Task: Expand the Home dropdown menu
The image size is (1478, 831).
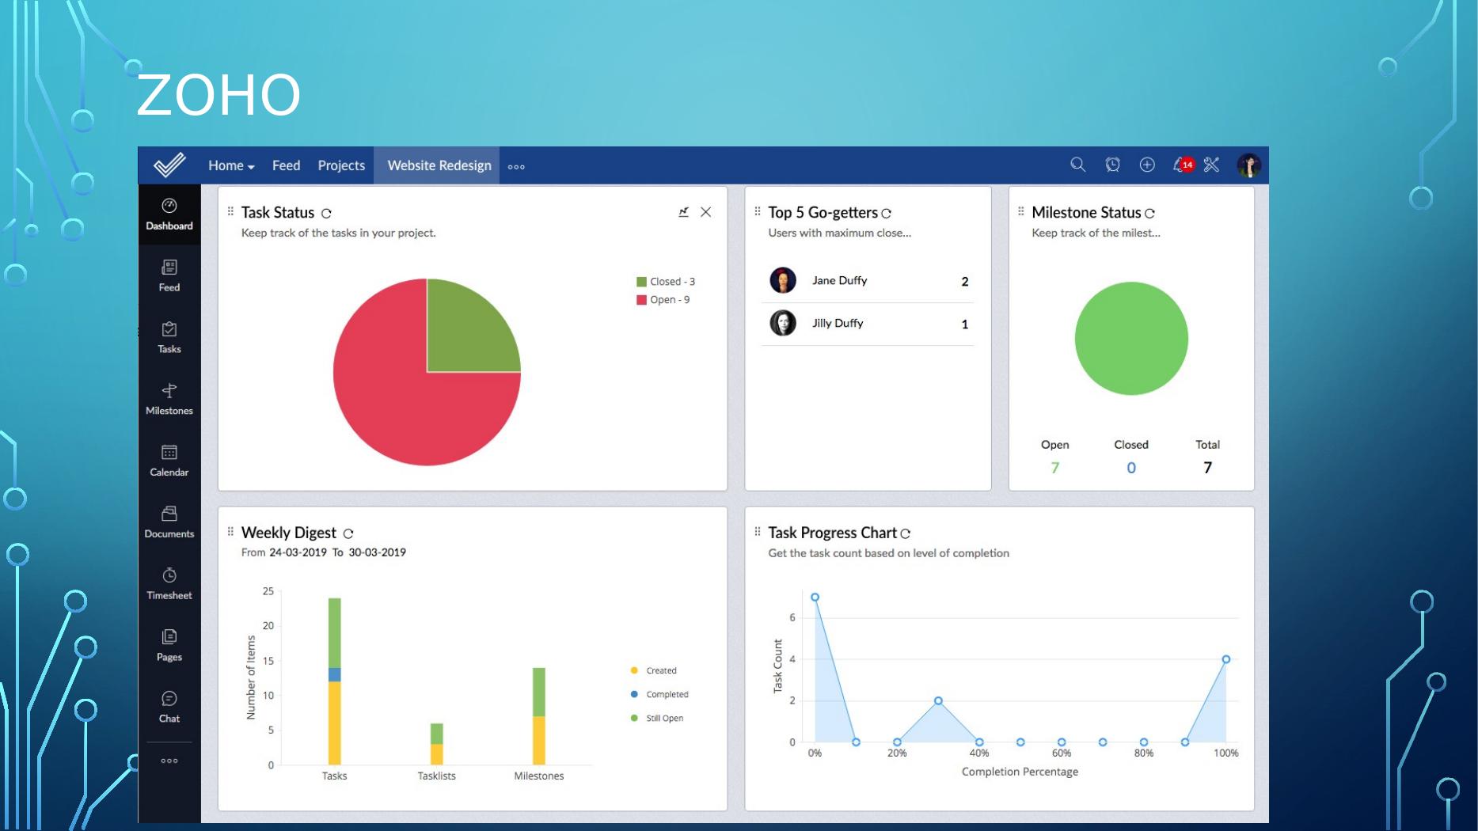Action: coord(231,165)
